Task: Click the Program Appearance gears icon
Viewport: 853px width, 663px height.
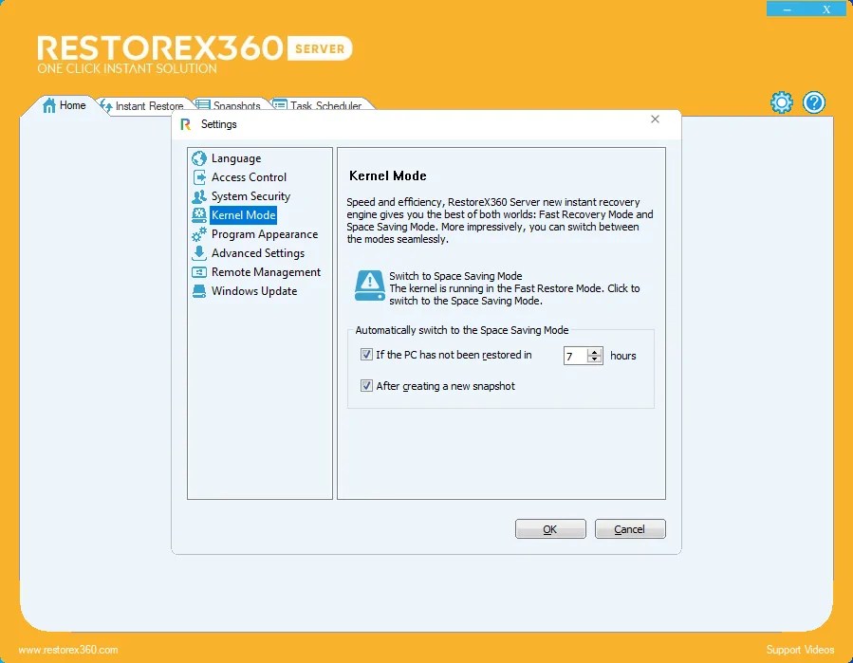Action: click(199, 234)
